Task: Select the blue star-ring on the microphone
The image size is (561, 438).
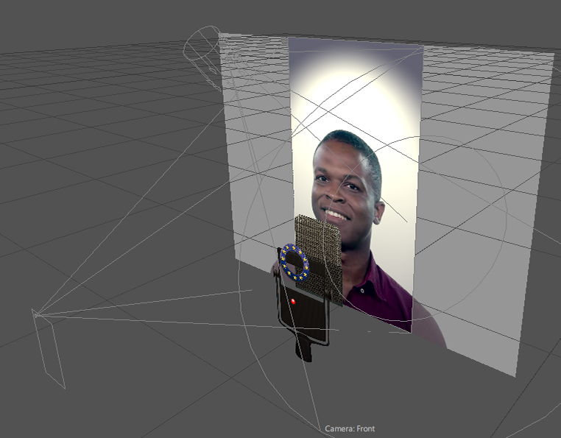Action: click(x=294, y=262)
